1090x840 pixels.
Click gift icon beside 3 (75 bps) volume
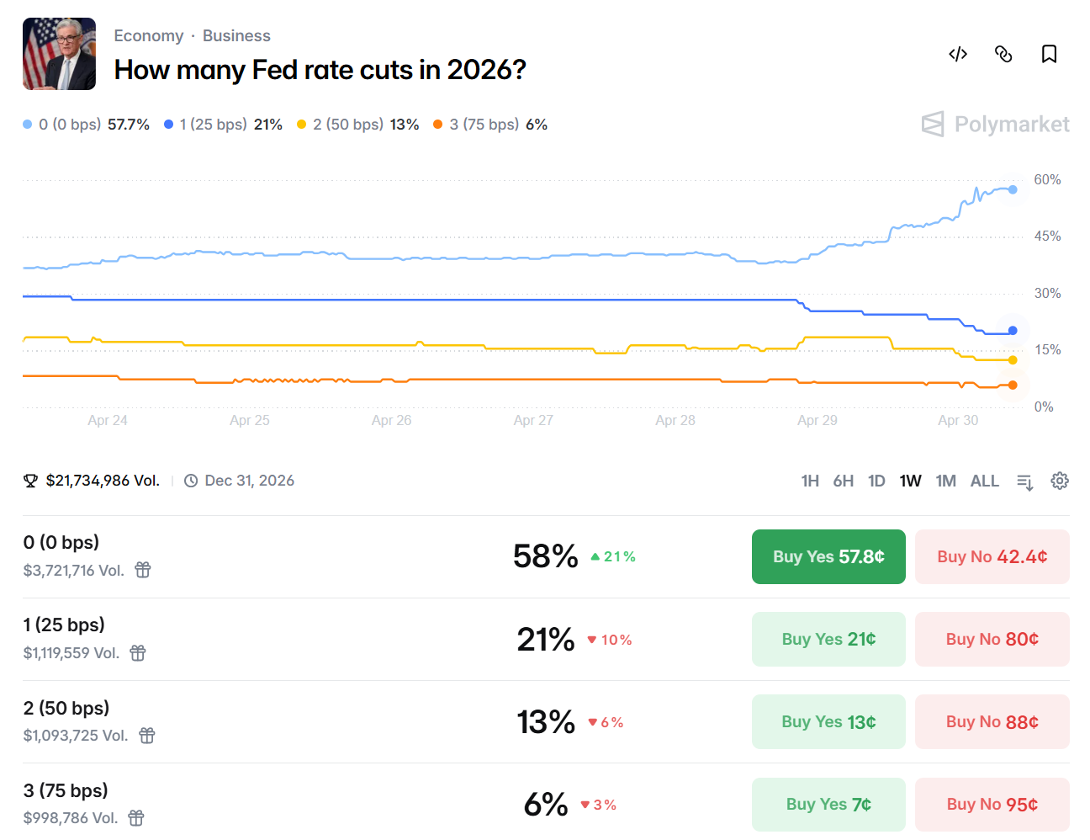tap(136, 817)
